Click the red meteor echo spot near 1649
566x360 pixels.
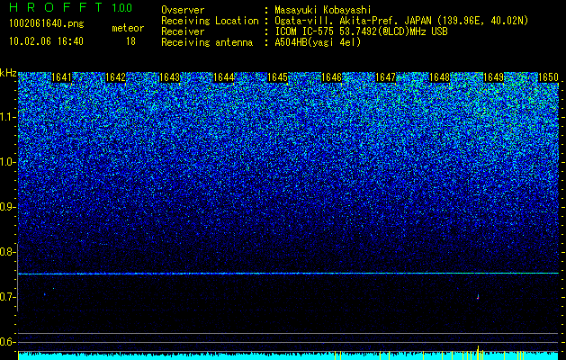[478, 297]
